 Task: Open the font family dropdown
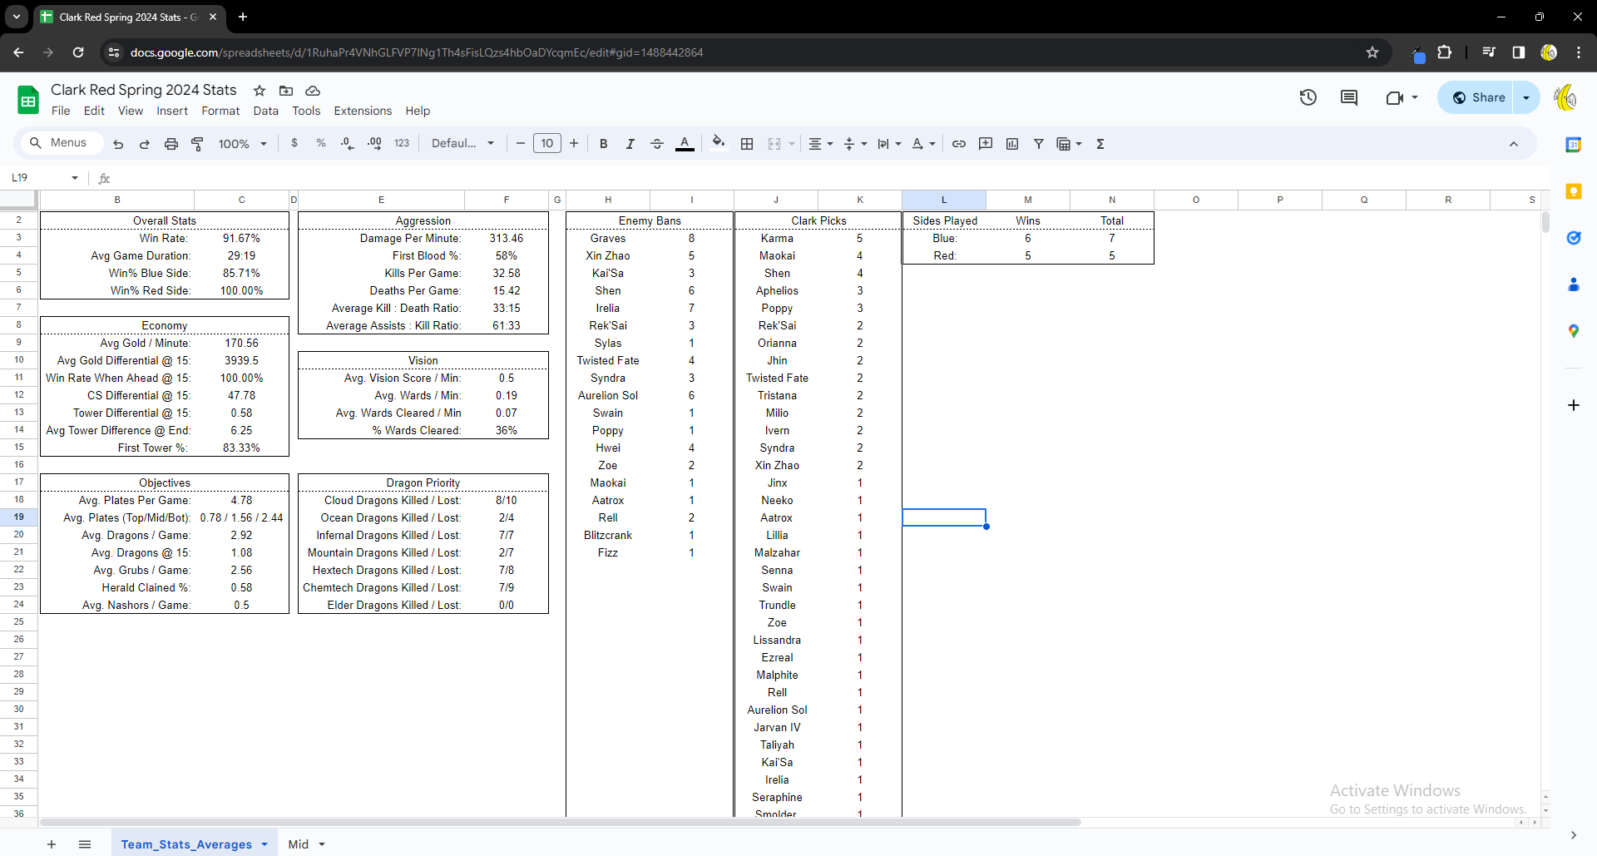coord(462,143)
